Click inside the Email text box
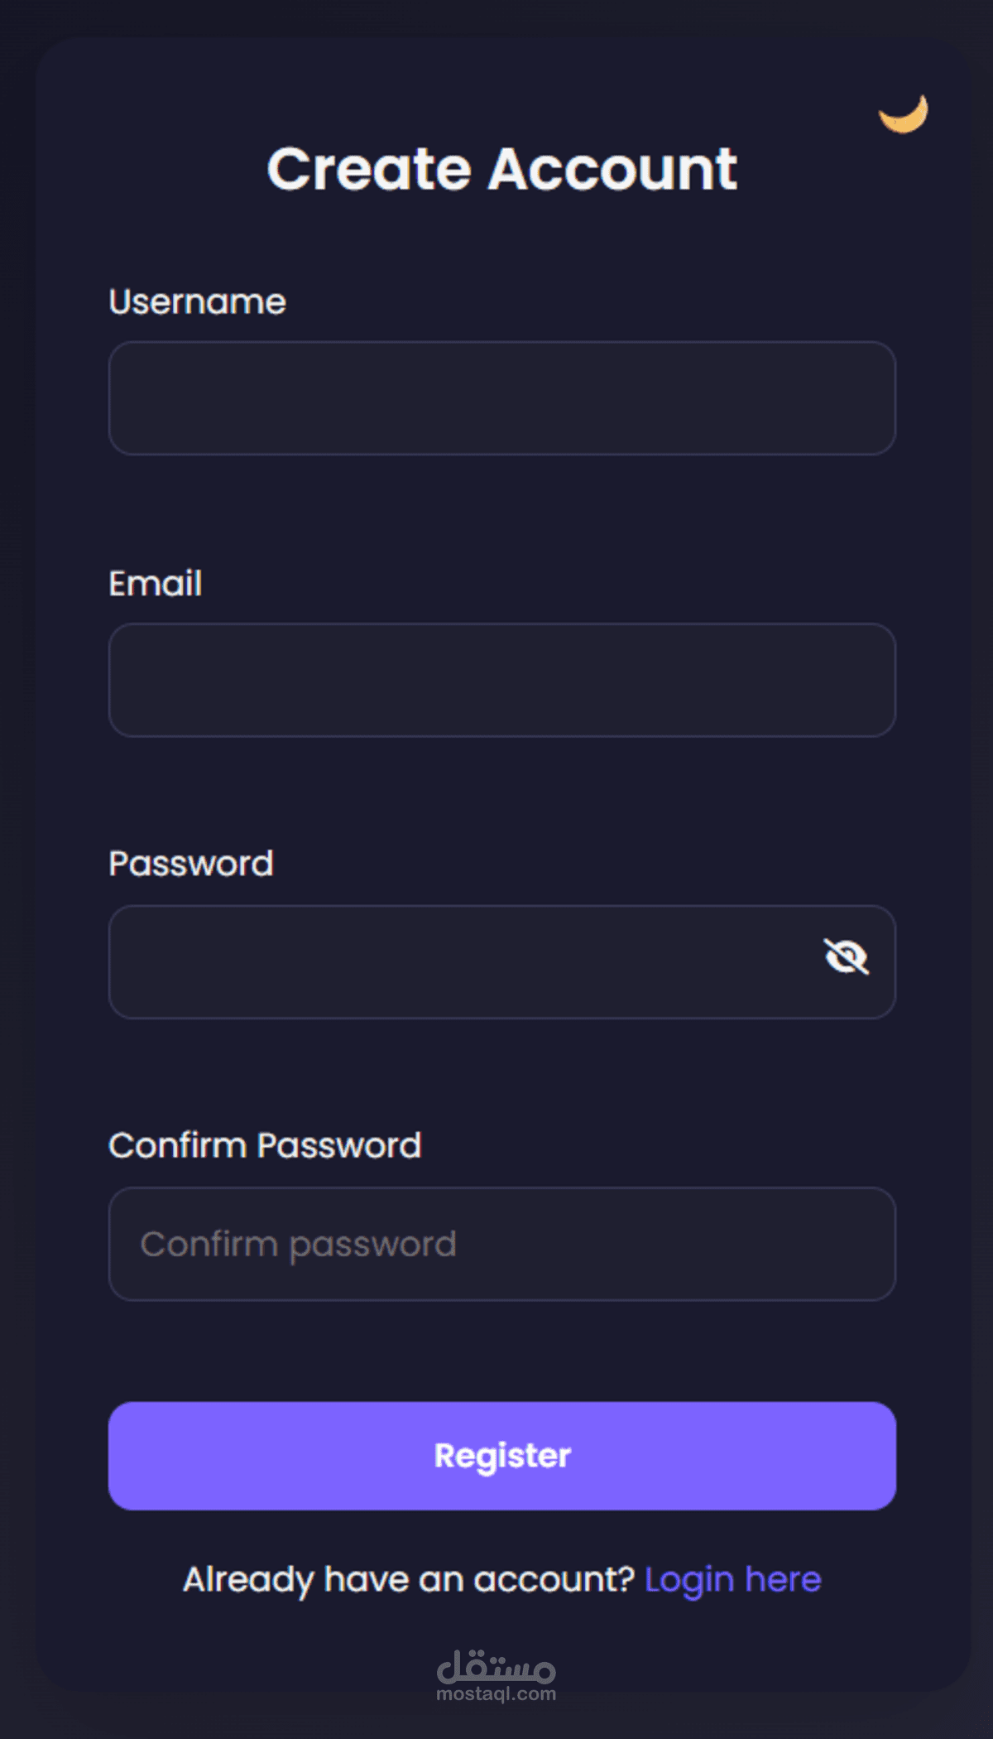Screen dimensions: 993x1739 501,680
